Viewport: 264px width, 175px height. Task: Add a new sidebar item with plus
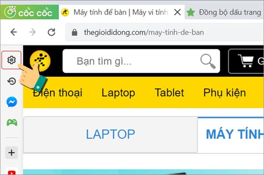coord(12,153)
